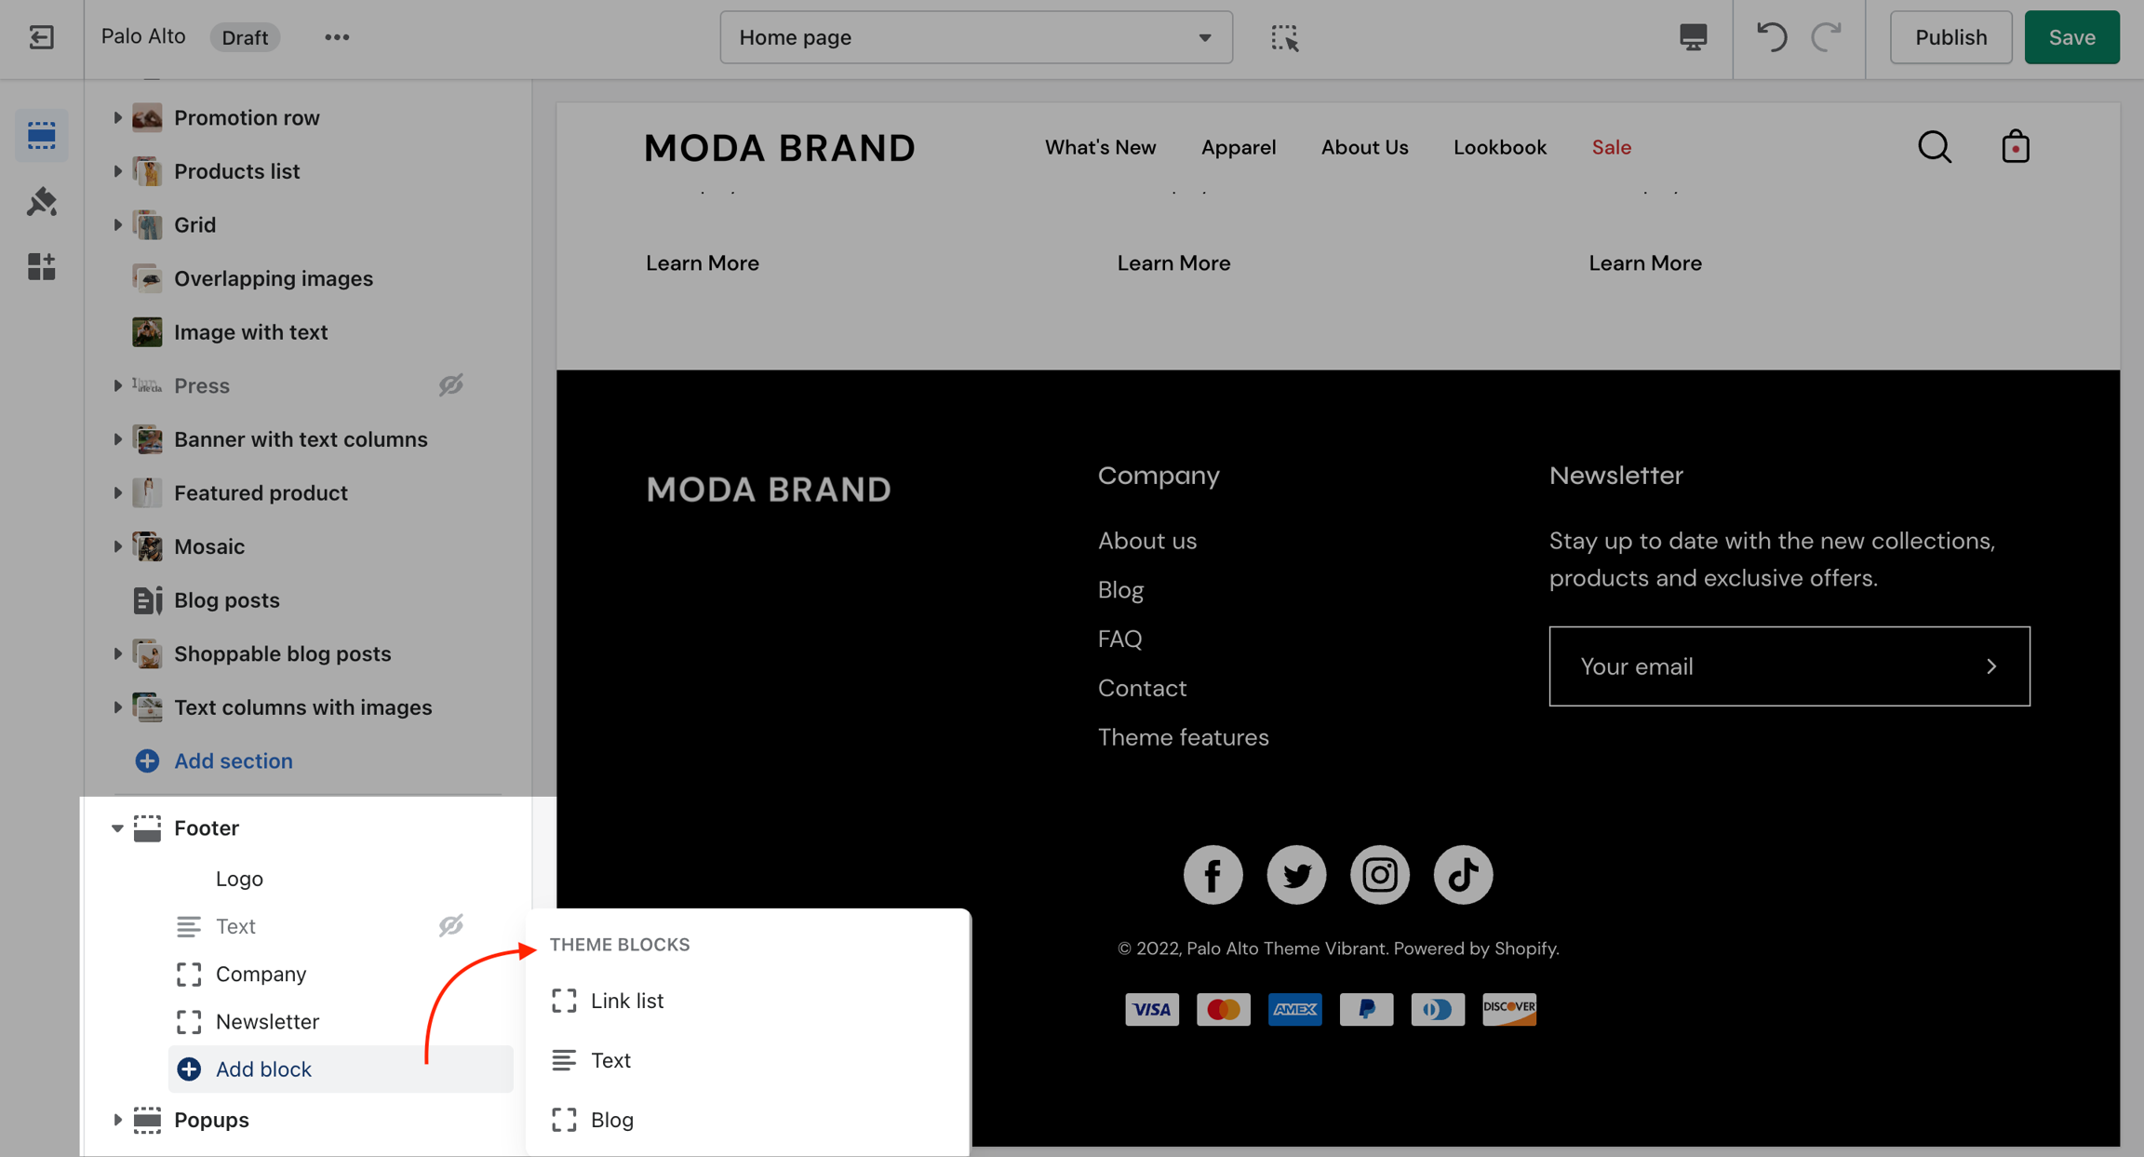Viewport: 2144px width, 1157px height.
Task: Click the undo arrow
Action: point(1771,37)
